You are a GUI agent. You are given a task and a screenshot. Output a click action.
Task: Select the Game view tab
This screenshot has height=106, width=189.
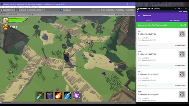[x=4, y=12]
